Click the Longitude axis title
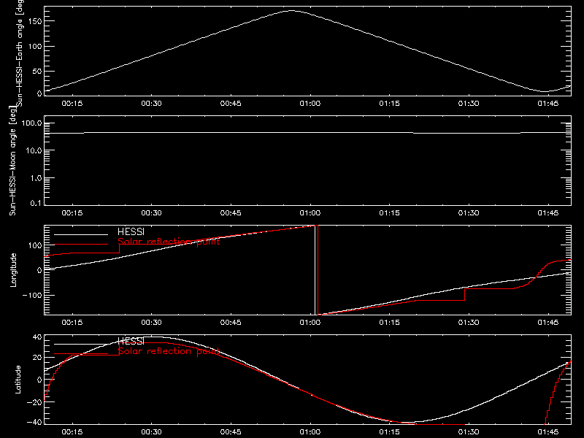This screenshot has width=584, height=438. [x=13, y=270]
